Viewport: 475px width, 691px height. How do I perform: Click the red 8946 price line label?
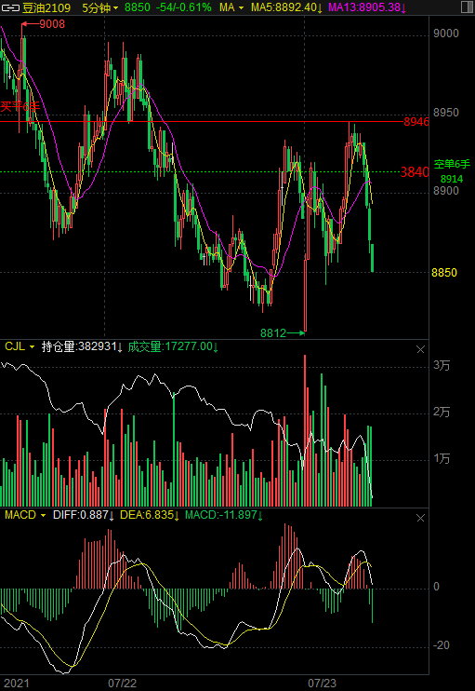(416, 122)
